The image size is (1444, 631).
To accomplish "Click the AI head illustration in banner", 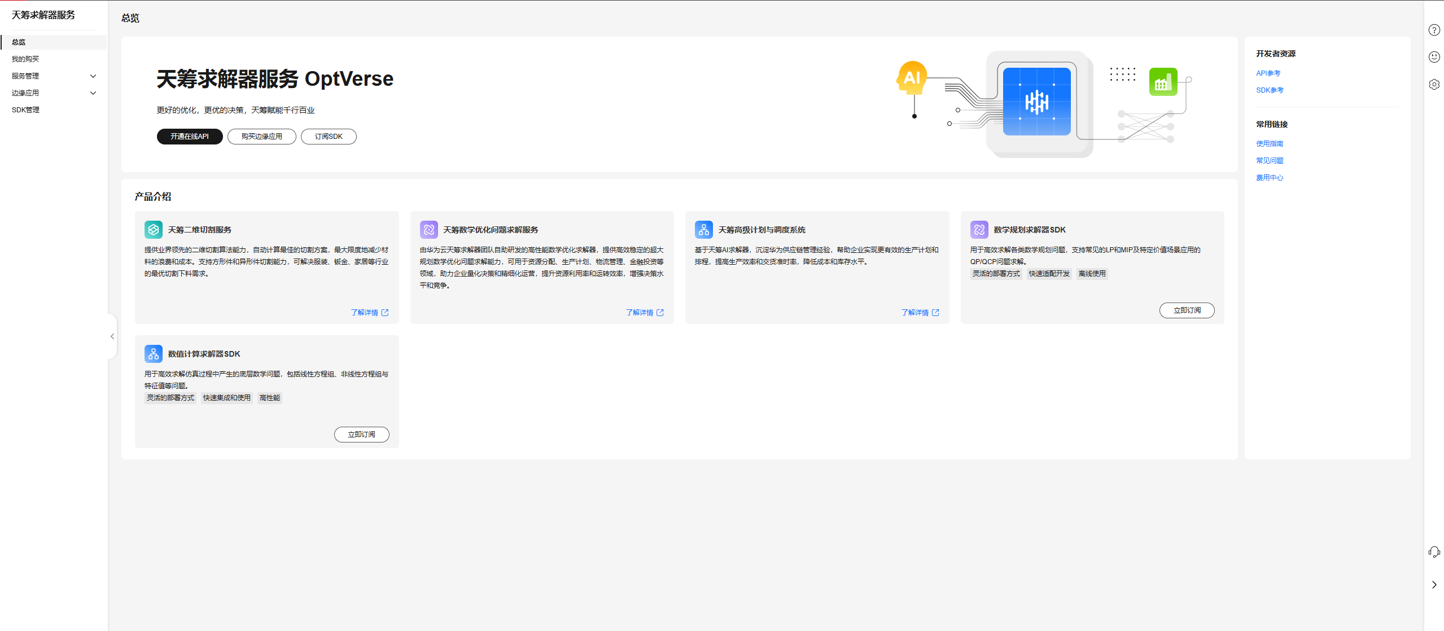I will click(x=912, y=78).
